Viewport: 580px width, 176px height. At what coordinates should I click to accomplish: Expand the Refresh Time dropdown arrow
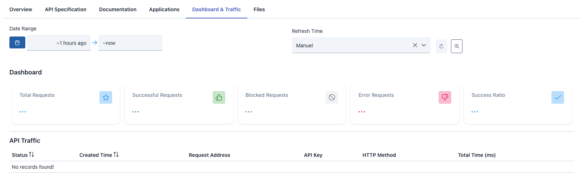point(424,45)
